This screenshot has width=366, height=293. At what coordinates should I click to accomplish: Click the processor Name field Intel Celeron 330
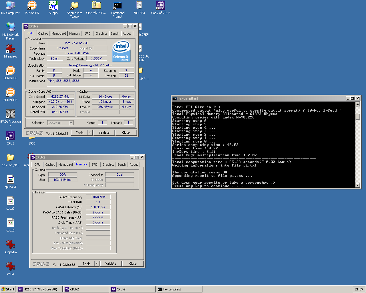coord(77,43)
